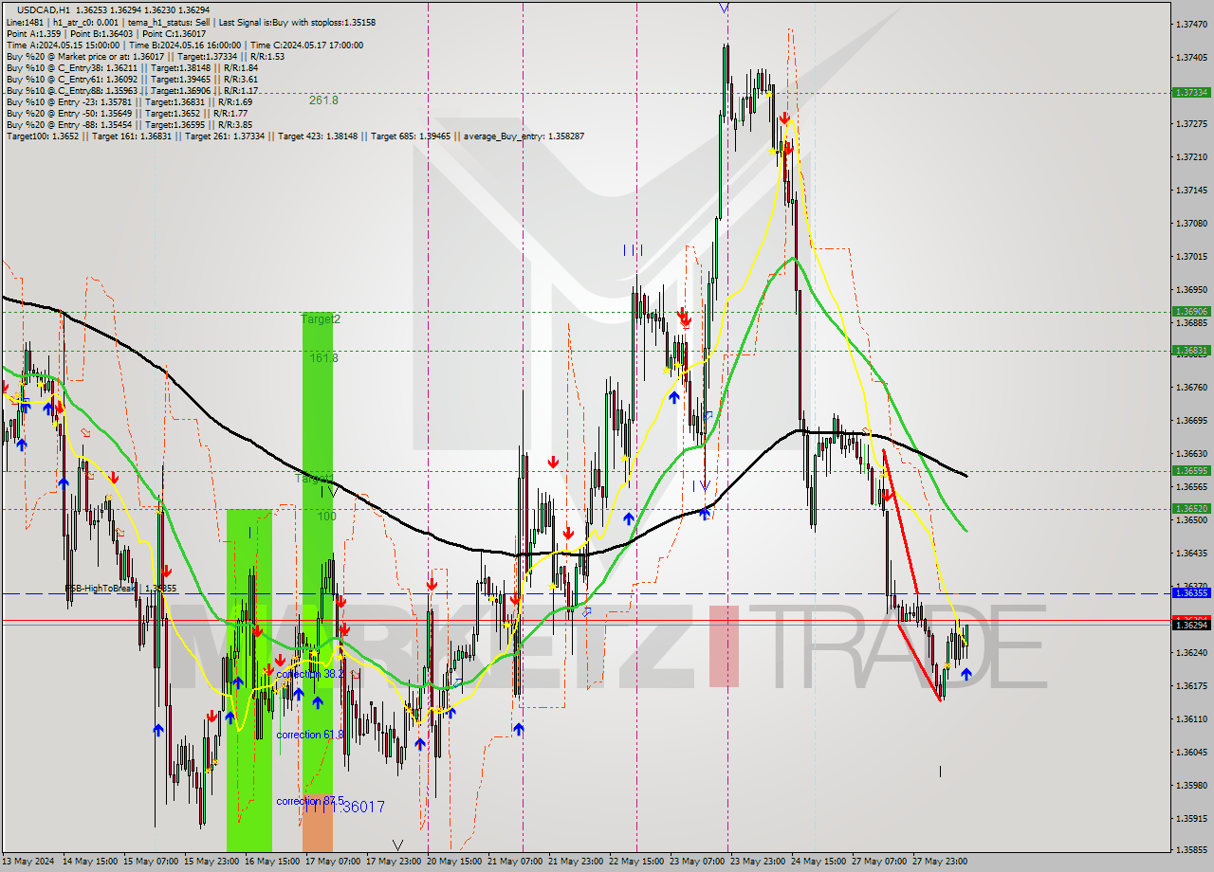
Task: Click the blue up arrow near 21 May 07:00
Action: 518,728
